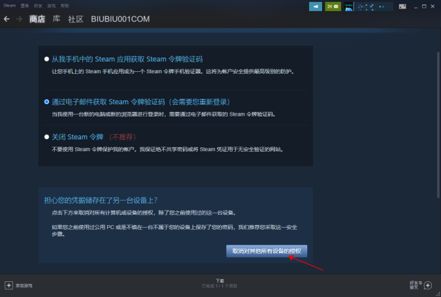Select turn off Steam Guard option
Image resolution: width=441 pixels, height=297 pixels.
[46, 137]
